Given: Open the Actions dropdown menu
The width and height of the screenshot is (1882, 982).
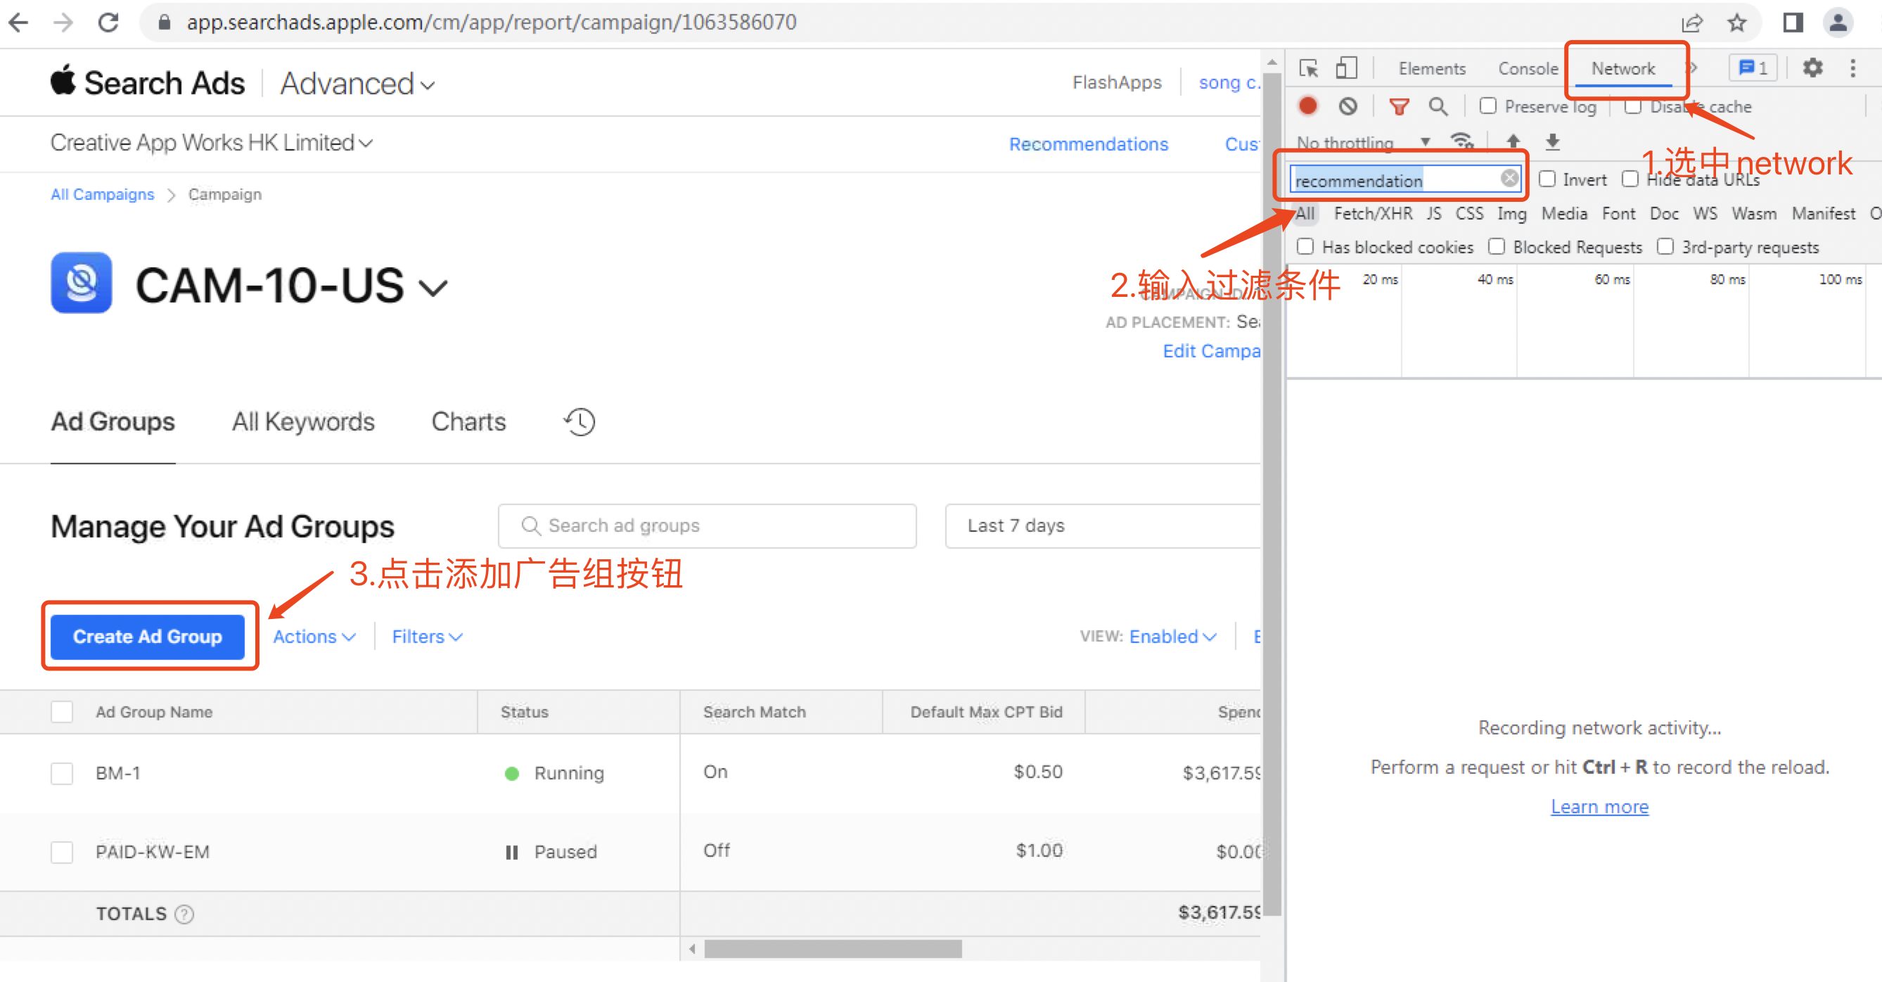Looking at the screenshot, I should [x=314, y=637].
